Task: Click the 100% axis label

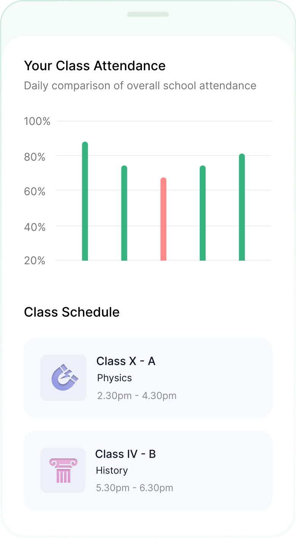Action: click(37, 121)
